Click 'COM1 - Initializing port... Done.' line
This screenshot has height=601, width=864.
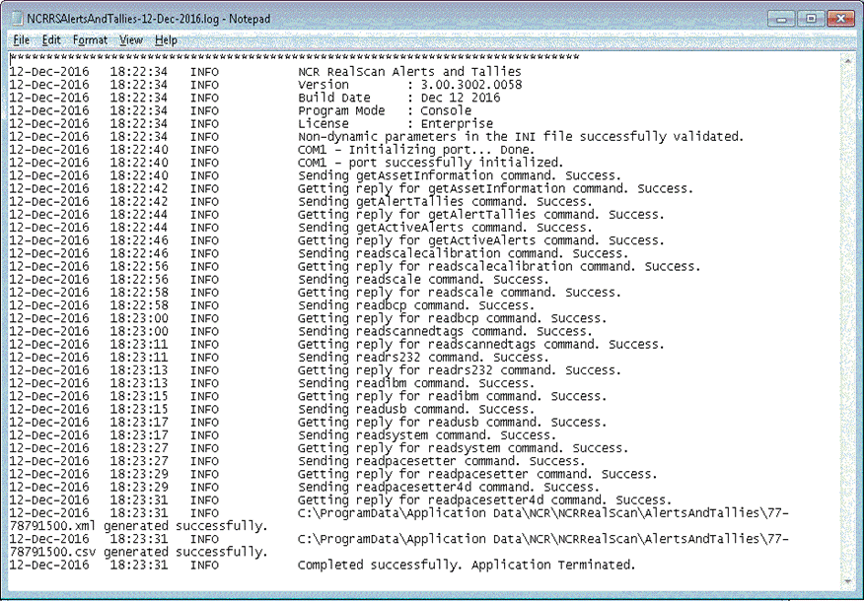coord(416,150)
